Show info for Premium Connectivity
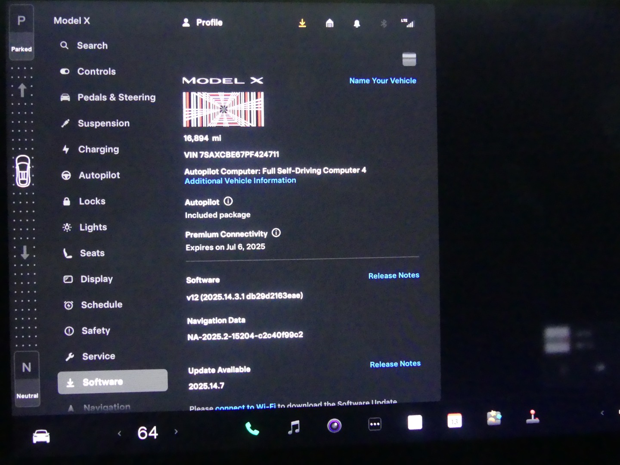The height and width of the screenshot is (465, 620). click(x=276, y=233)
